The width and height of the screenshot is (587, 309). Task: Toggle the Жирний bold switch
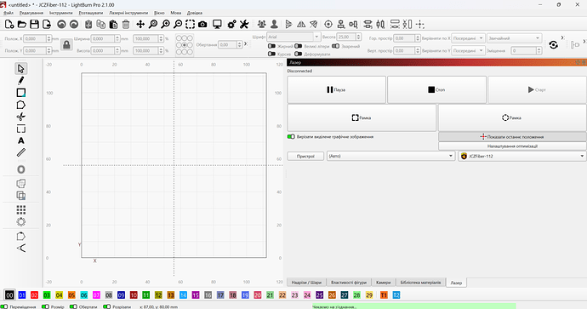point(271,46)
